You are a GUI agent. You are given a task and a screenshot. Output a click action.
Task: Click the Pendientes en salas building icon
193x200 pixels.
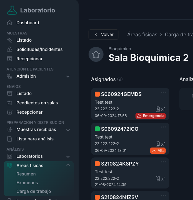(10, 103)
